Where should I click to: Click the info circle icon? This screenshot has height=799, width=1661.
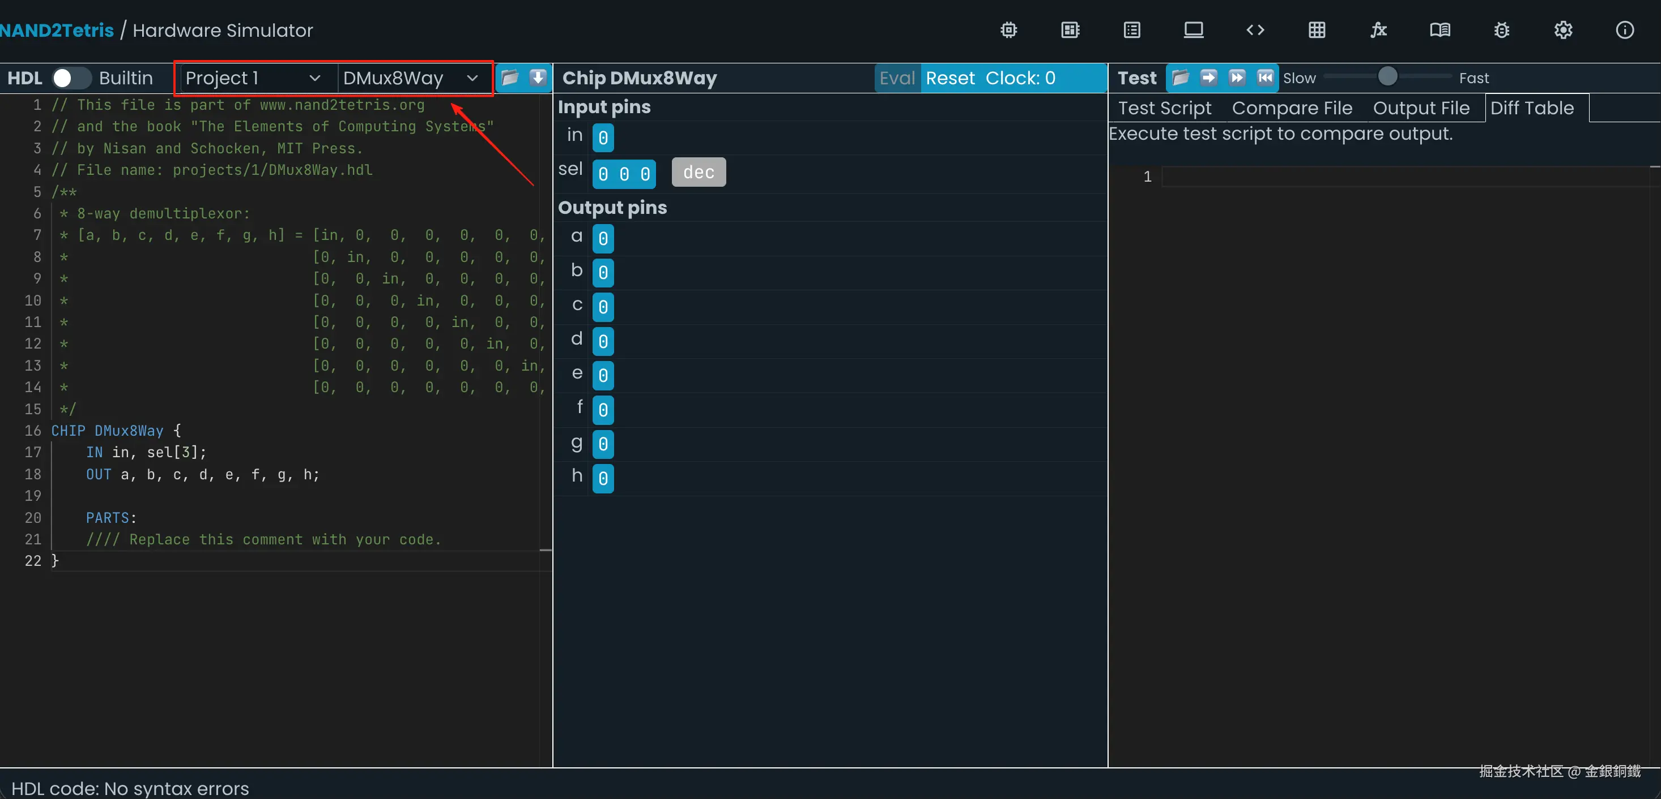[1624, 30]
